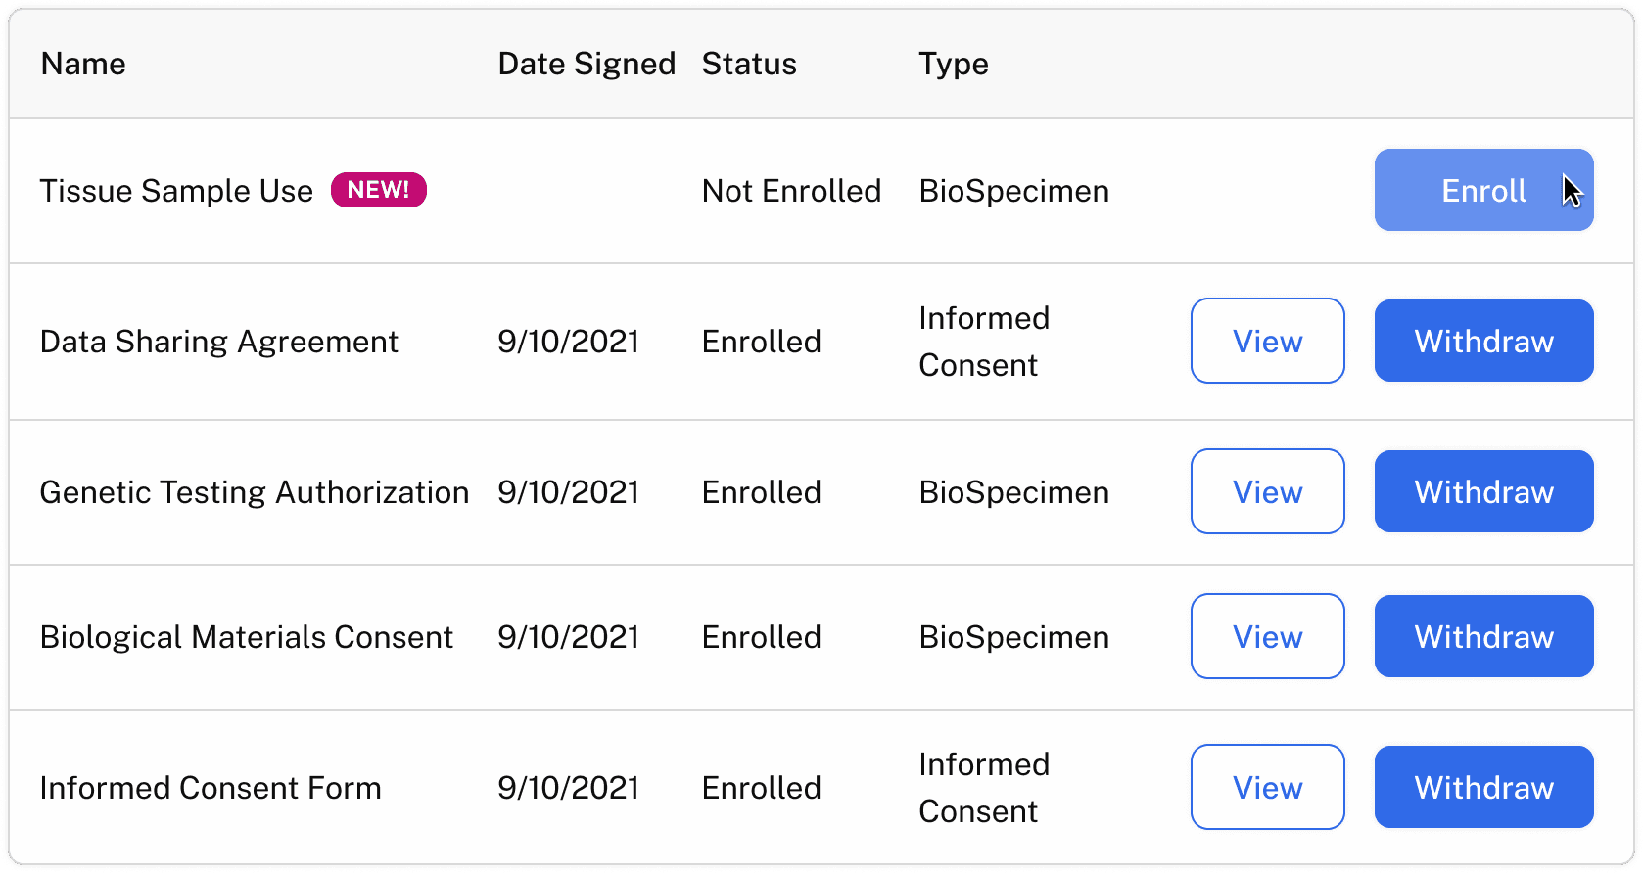Image resolution: width=1643 pixels, height=873 pixels.
Task: Select the Genetic Testing Authorization name
Action: 255,492
